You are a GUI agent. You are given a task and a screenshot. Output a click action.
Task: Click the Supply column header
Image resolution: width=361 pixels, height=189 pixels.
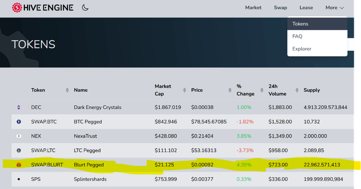[x=312, y=90]
